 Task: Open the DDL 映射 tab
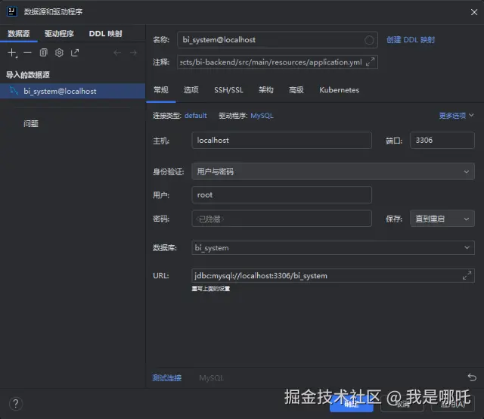106,33
